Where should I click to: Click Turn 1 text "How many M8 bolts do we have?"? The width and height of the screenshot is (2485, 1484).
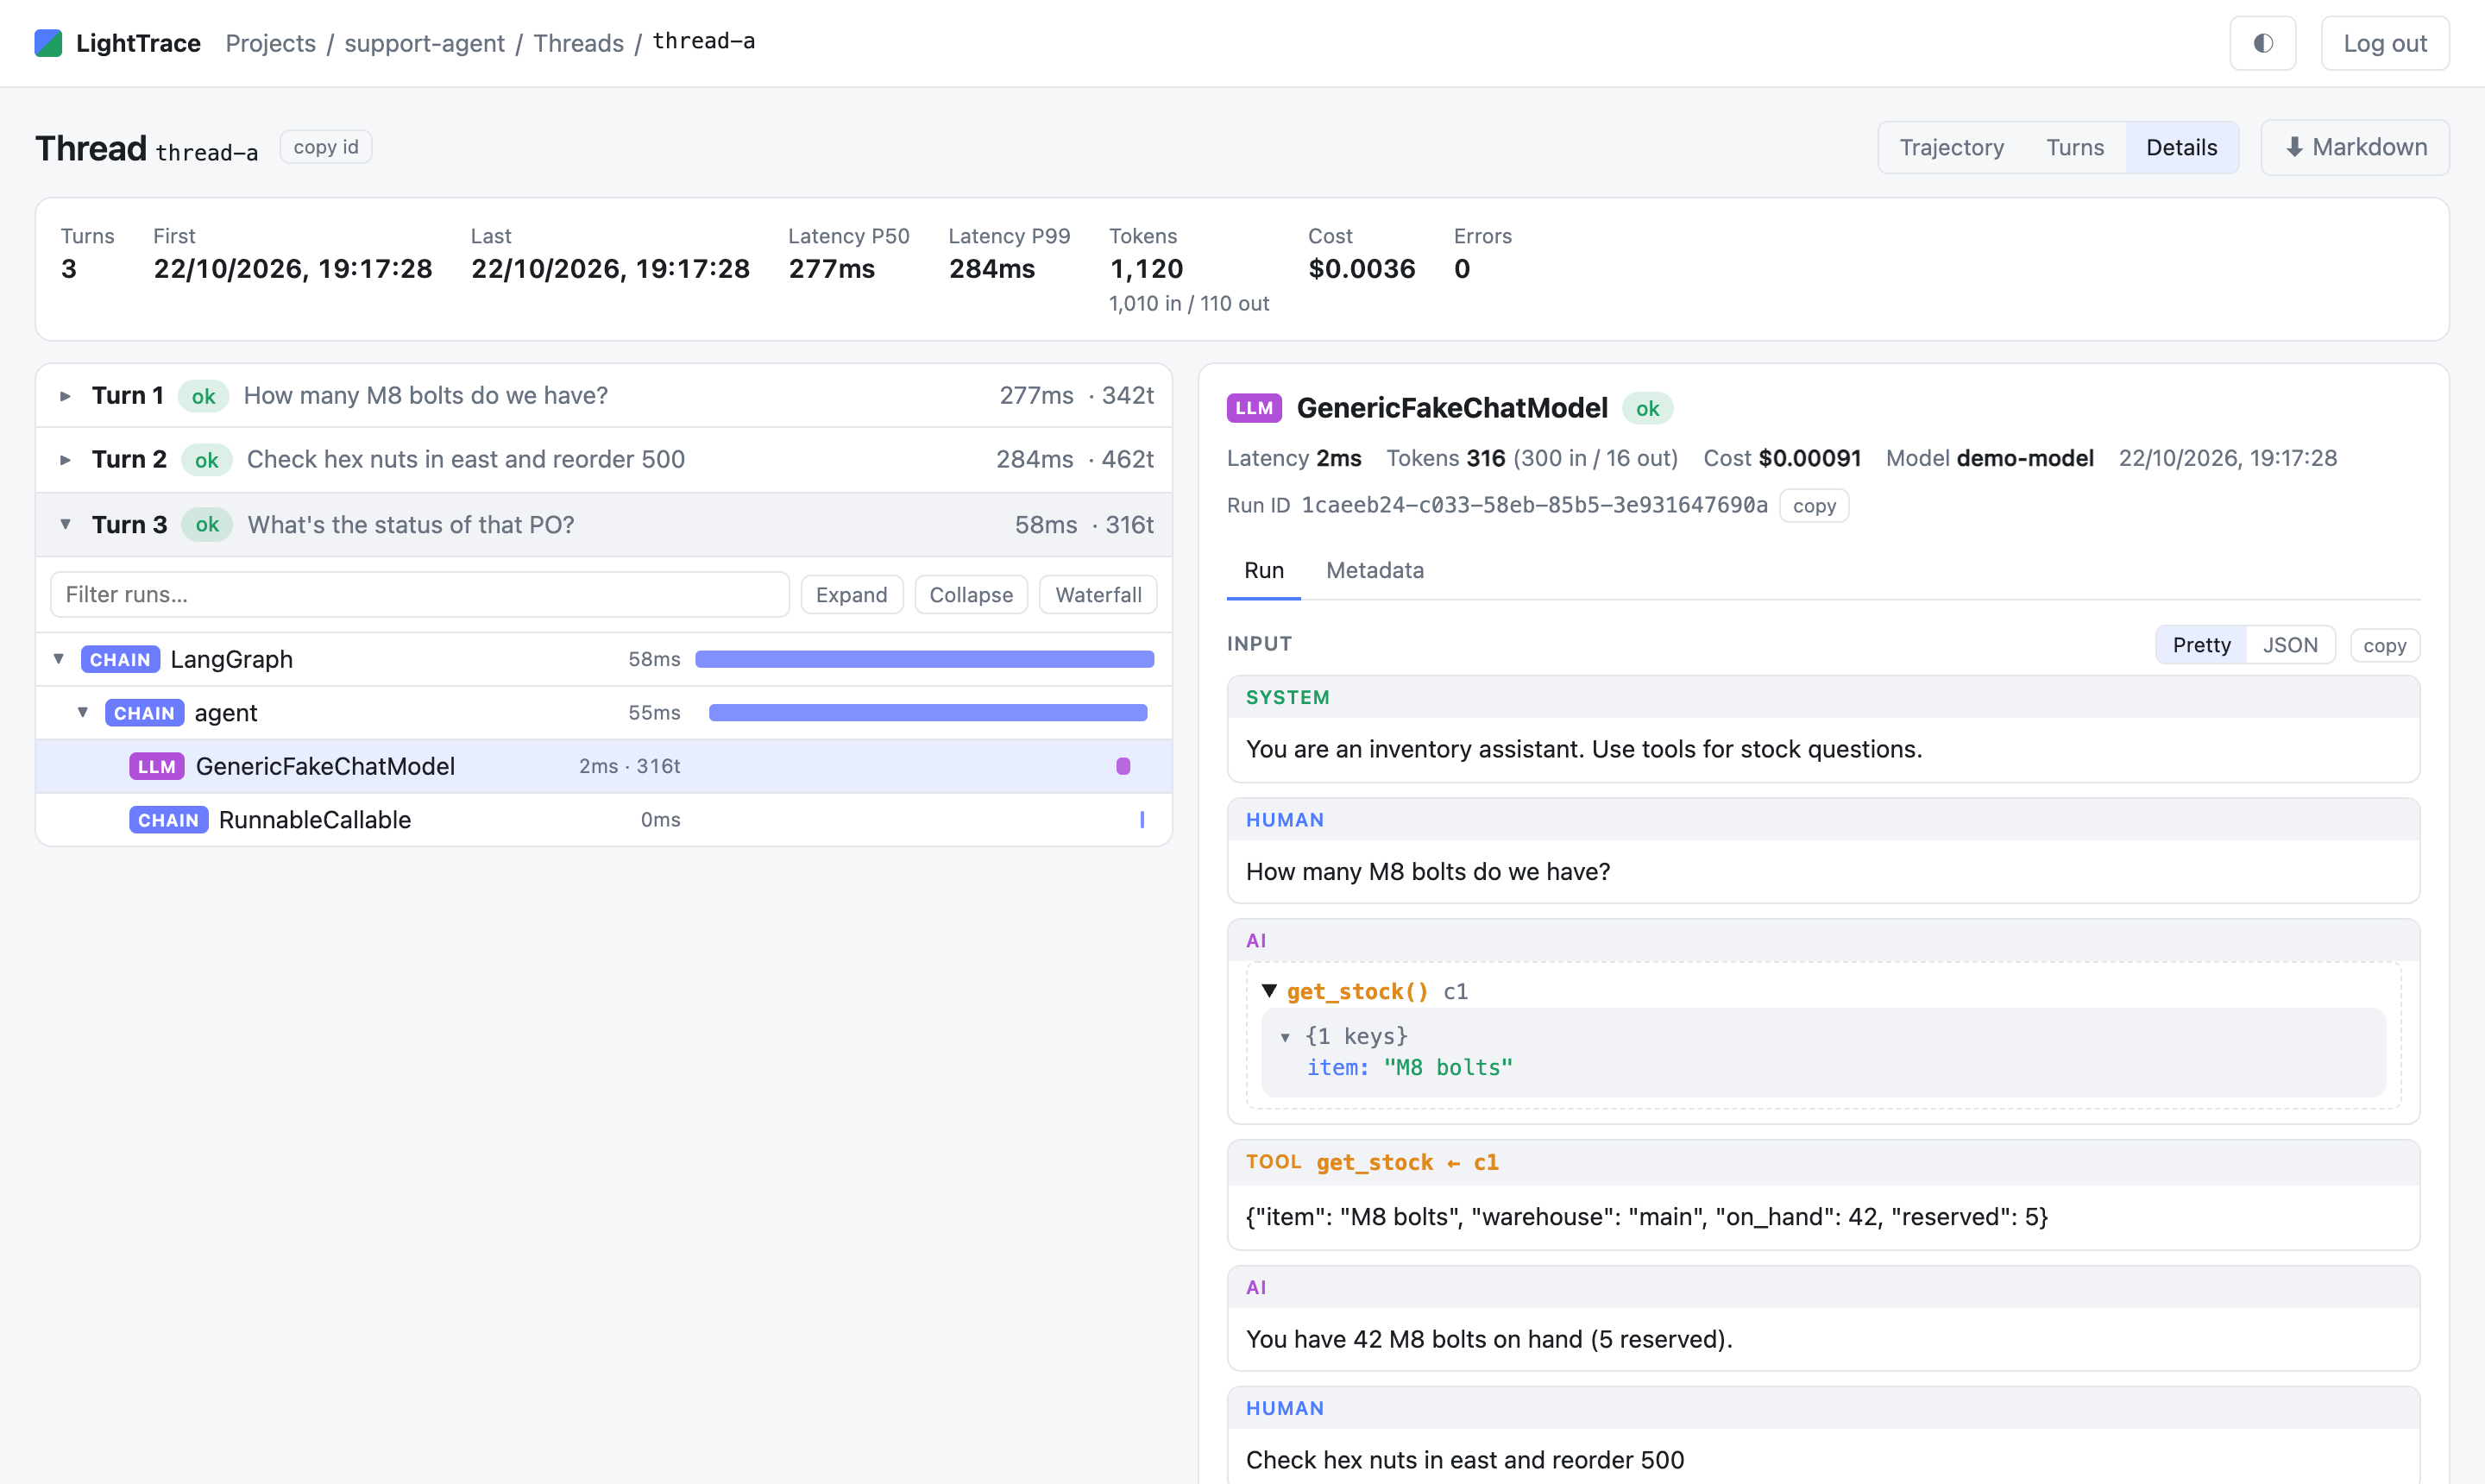click(x=426, y=396)
